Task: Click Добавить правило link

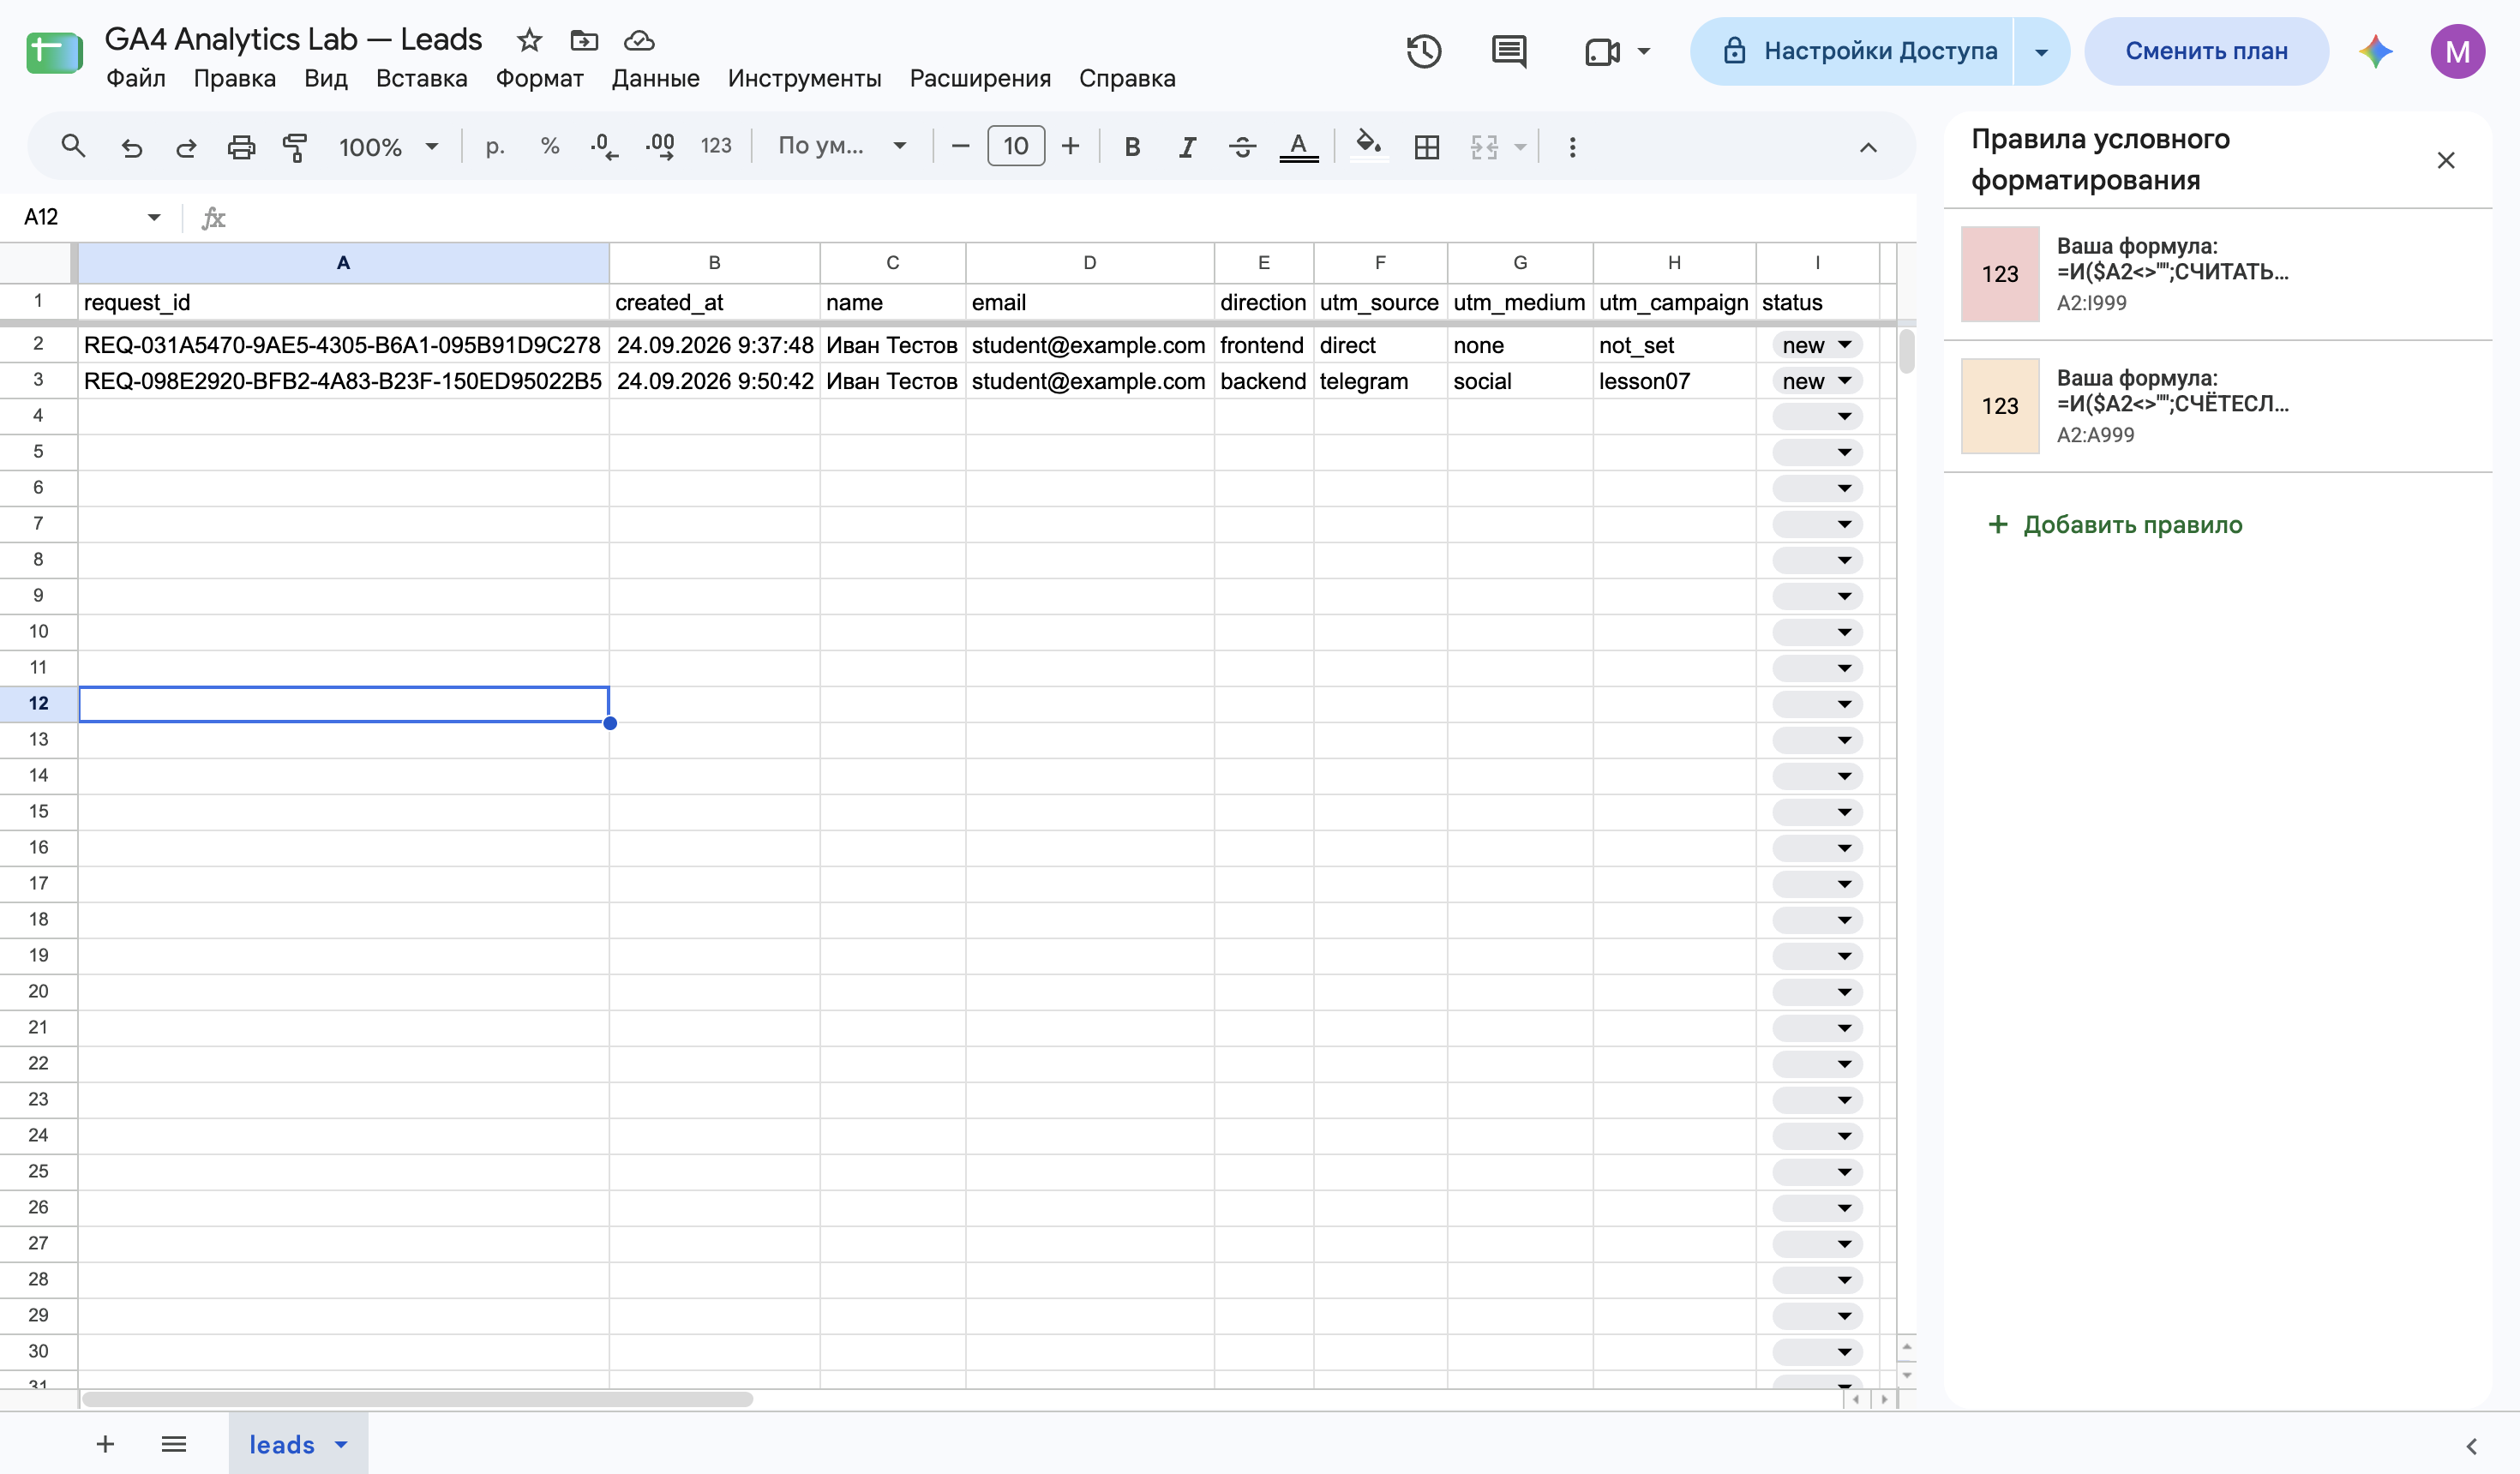Action: pos(2115,524)
